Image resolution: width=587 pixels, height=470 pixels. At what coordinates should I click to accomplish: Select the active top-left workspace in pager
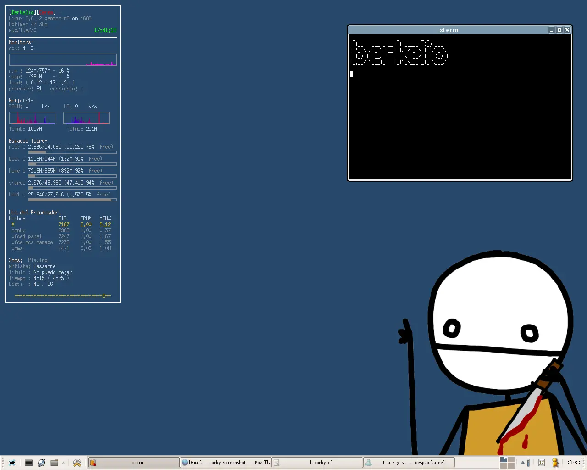click(504, 459)
